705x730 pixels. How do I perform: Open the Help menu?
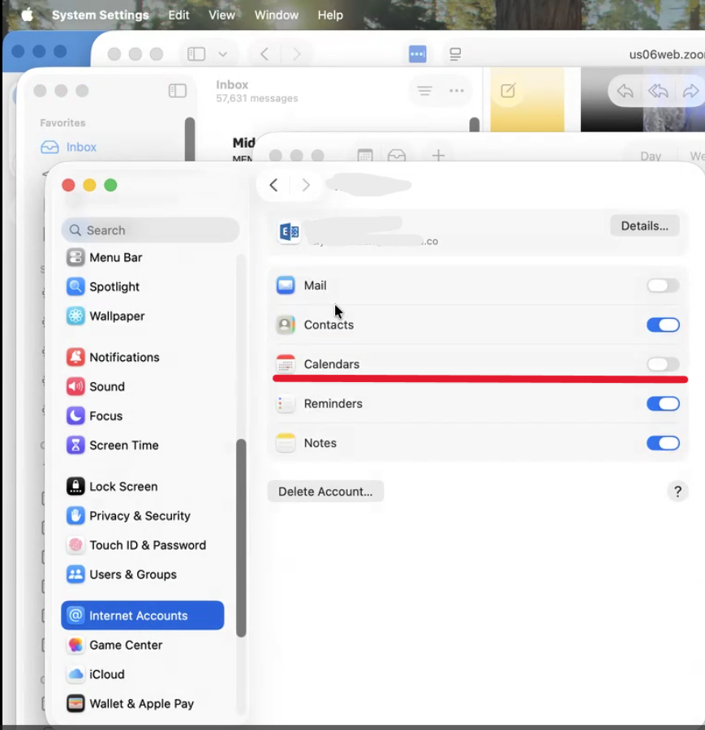click(x=330, y=15)
